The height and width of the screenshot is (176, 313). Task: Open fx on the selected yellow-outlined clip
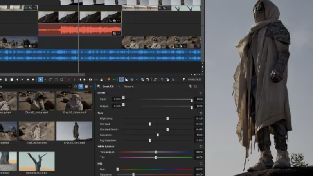pos(114,21)
